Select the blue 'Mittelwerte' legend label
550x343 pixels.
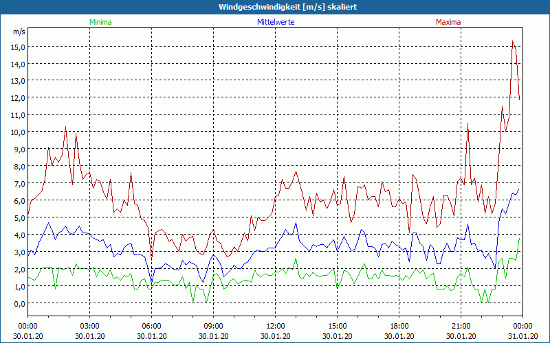click(x=276, y=22)
